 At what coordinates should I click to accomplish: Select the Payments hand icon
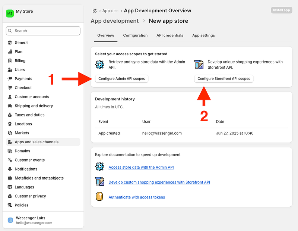[x=10, y=79]
